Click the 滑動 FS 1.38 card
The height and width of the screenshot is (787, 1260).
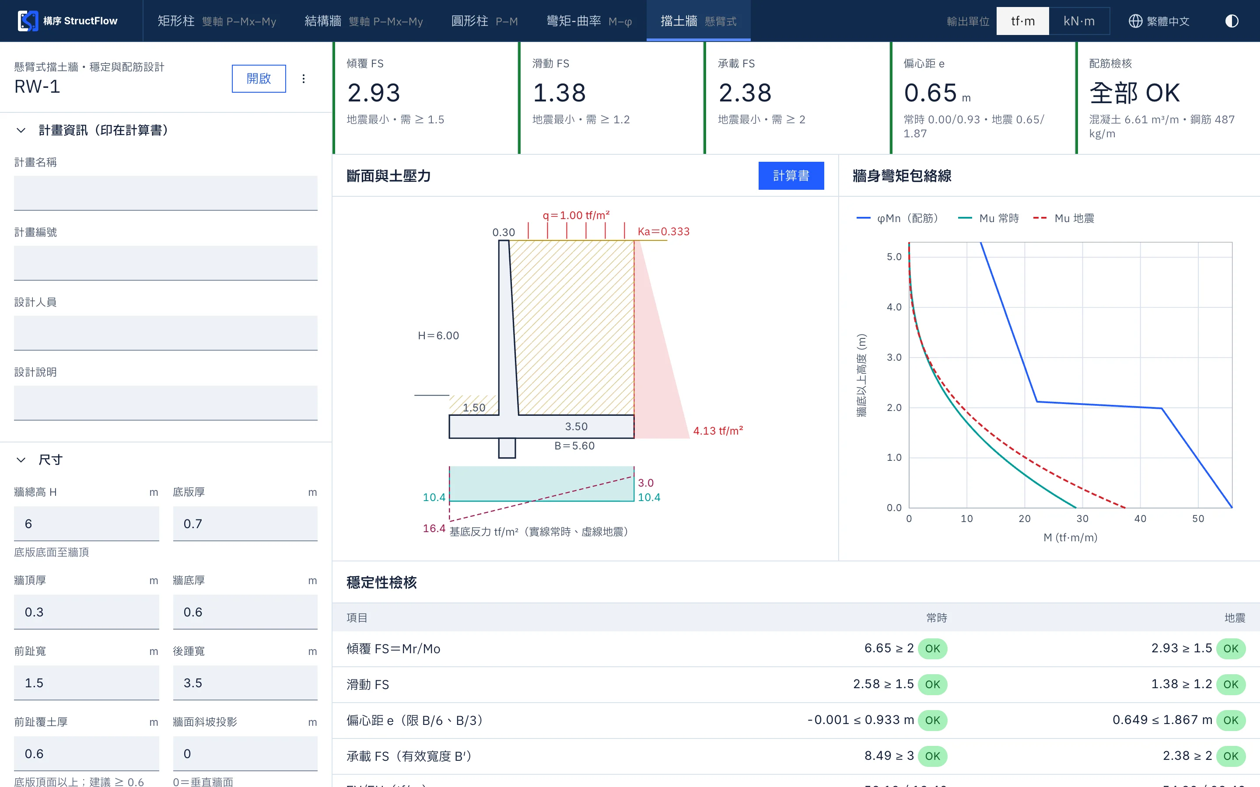(611, 98)
